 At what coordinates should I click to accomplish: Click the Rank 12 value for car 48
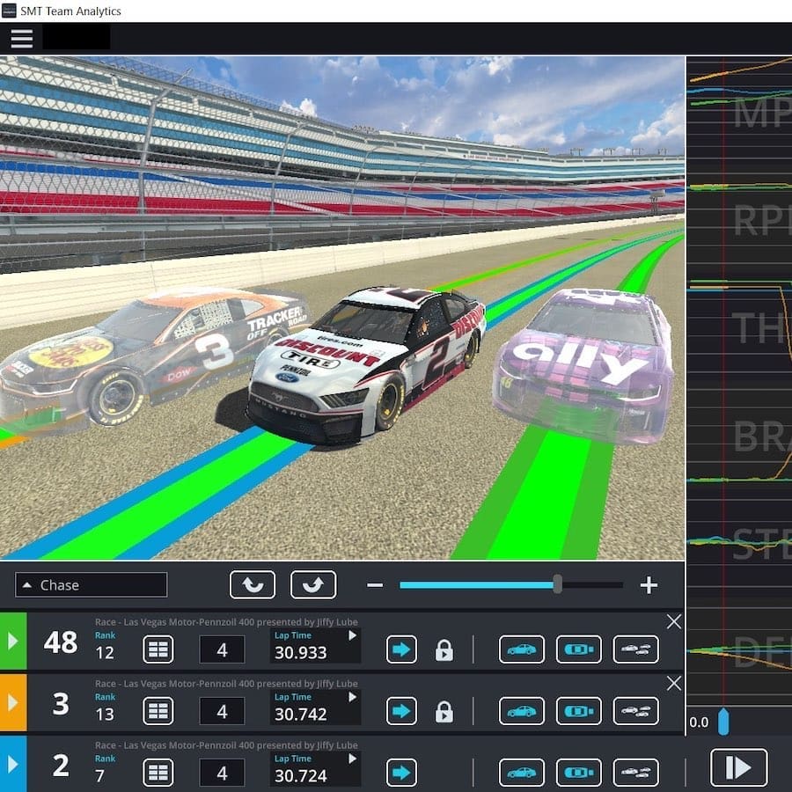tap(105, 653)
